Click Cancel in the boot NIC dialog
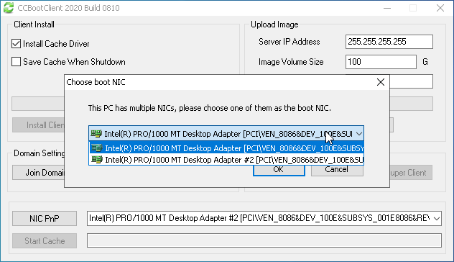 [337, 171]
